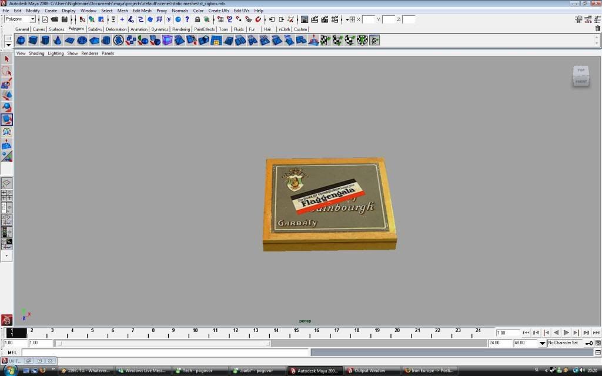602x376 pixels.
Task: Create polygon plane from shelf
Action: pyautogui.click(x=70, y=40)
